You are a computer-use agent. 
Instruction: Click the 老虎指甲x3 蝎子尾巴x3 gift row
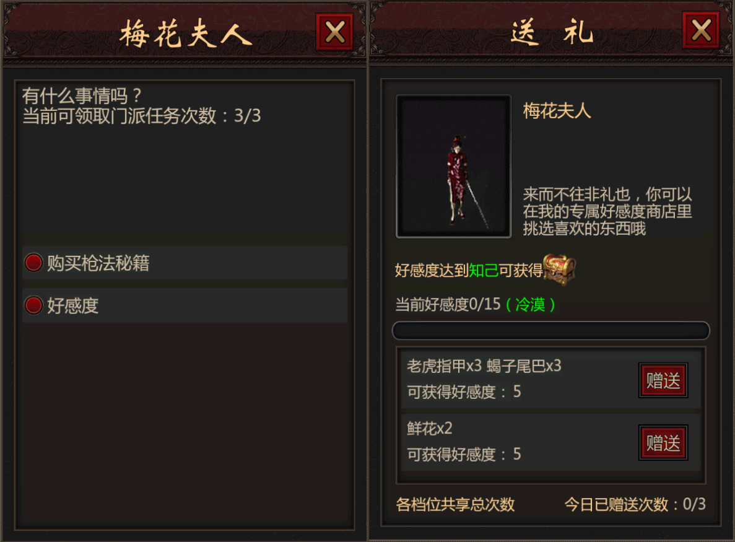pos(550,379)
